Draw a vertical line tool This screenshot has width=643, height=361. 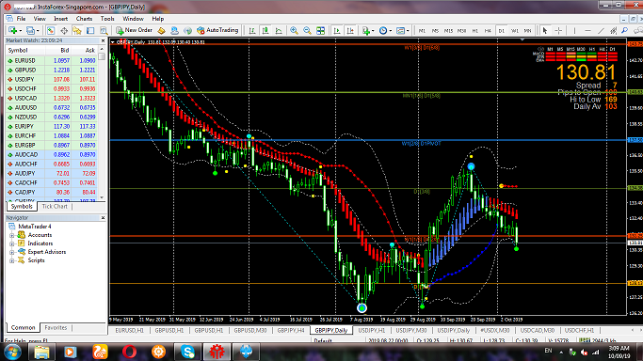click(x=574, y=31)
